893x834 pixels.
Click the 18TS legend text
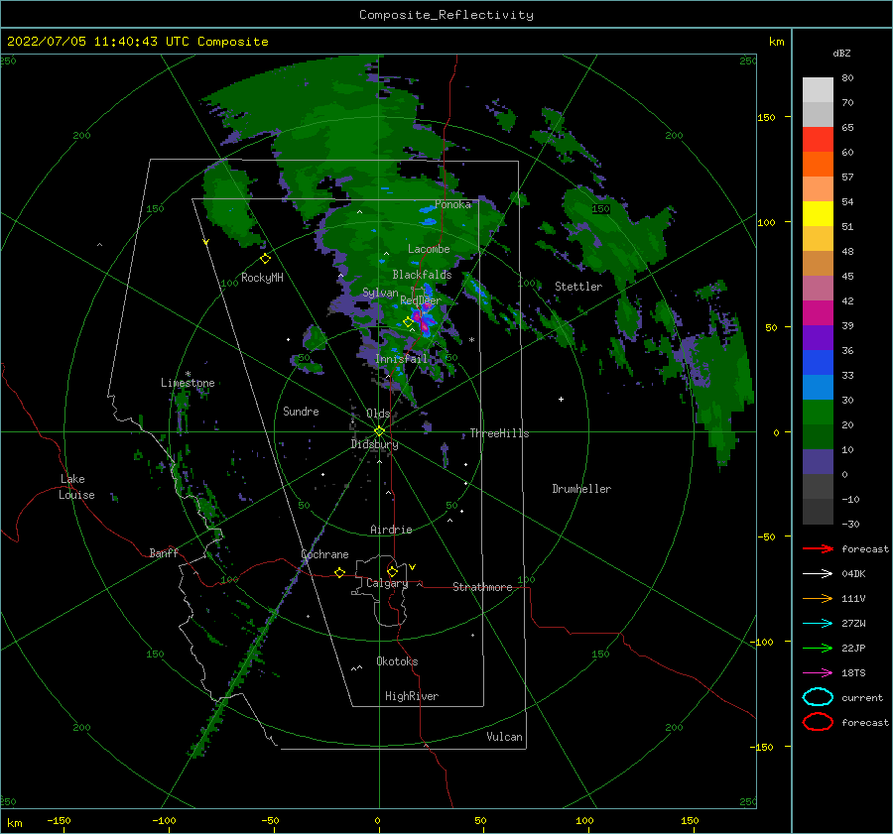[x=853, y=673]
